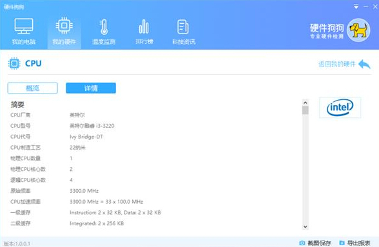379x247 pixels.
Task: Open the title bar dropdown menu arrow
Action: click(356, 7)
